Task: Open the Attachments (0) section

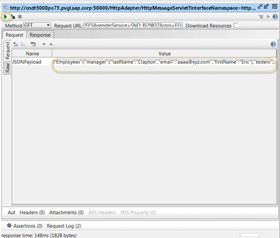Action: pyautogui.click(x=66, y=213)
